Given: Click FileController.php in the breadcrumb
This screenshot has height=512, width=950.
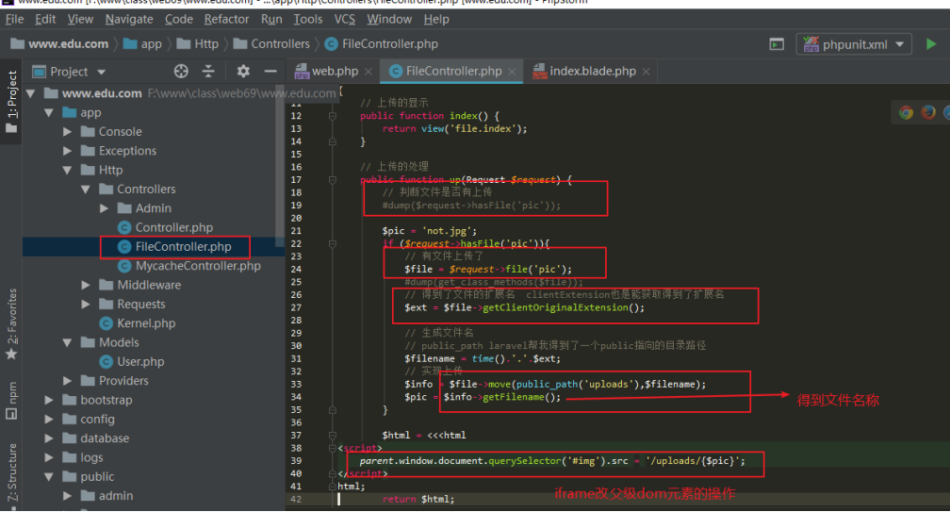Looking at the screenshot, I should (381, 44).
